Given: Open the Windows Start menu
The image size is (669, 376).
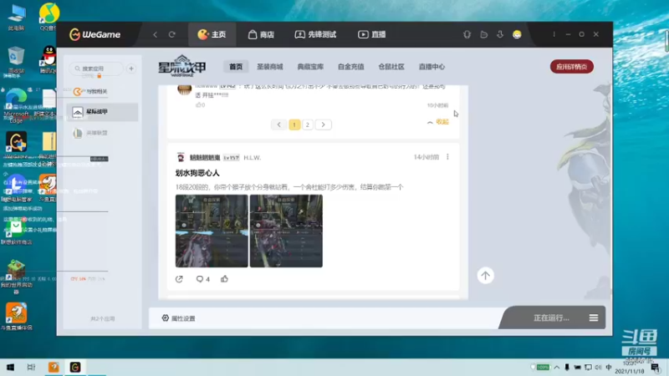Looking at the screenshot, I should click(10, 367).
